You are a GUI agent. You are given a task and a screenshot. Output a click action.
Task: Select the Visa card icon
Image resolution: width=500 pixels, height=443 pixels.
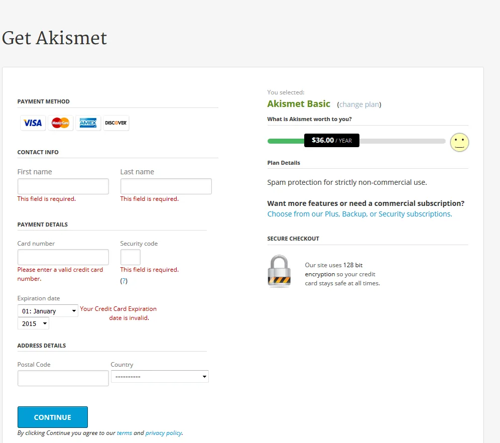tap(33, 123)
